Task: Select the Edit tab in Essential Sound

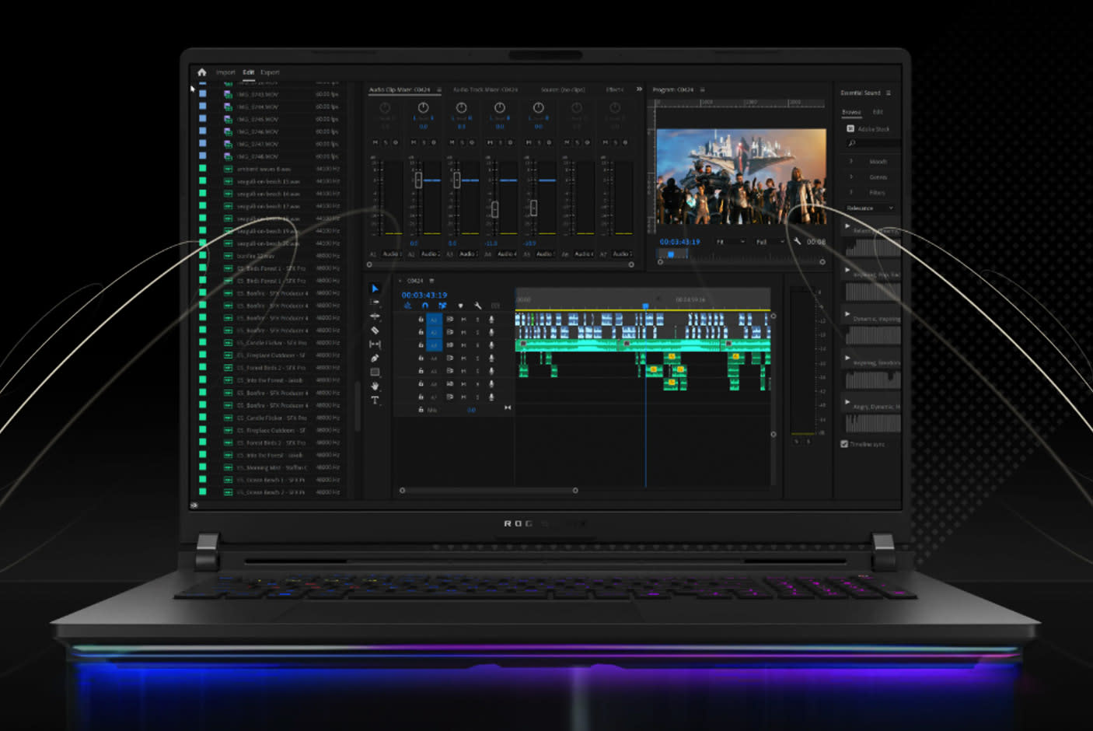Action: click(878, 112)
